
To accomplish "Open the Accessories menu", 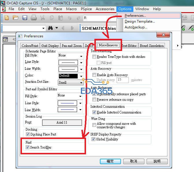I will [105, 9].
